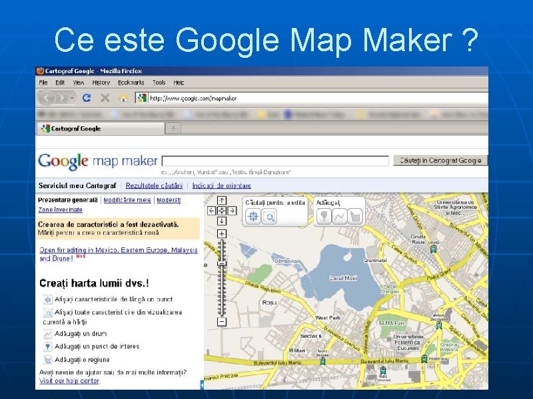This screenshot has width=533, height=399.
Task: Open a new tab with the plus button
Action: pos(173,128)
